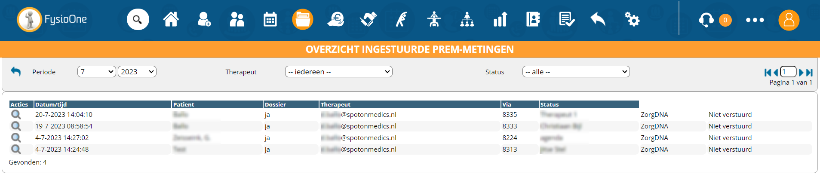This screenshot has width=820, height=177.
Task: Click the search magnifier icon in top bar
Action: tap(138, 20)
